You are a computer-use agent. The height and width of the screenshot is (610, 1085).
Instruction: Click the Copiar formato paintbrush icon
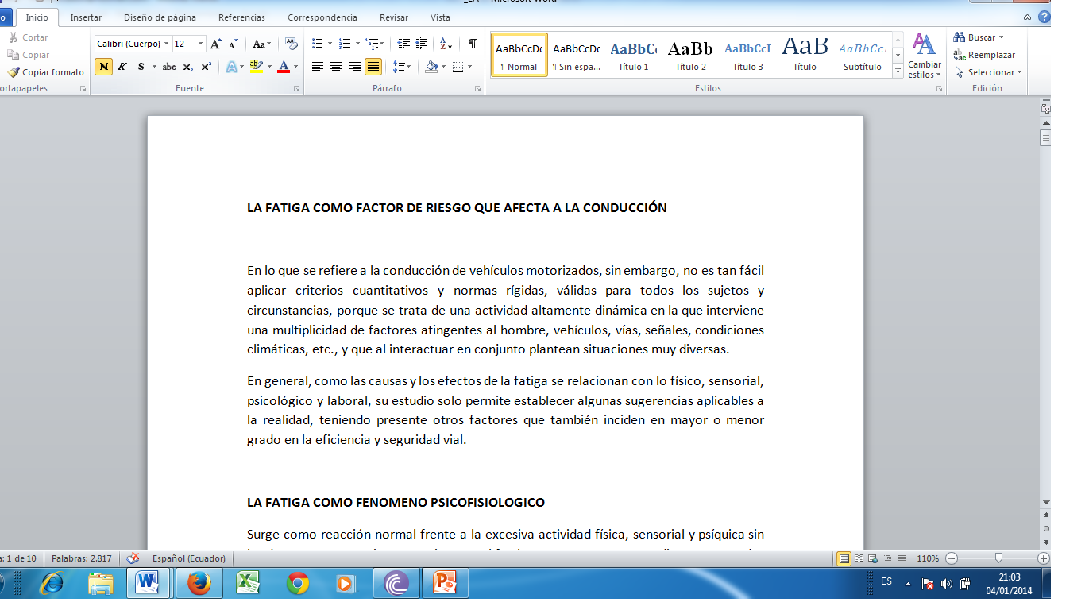coord(14,72)
